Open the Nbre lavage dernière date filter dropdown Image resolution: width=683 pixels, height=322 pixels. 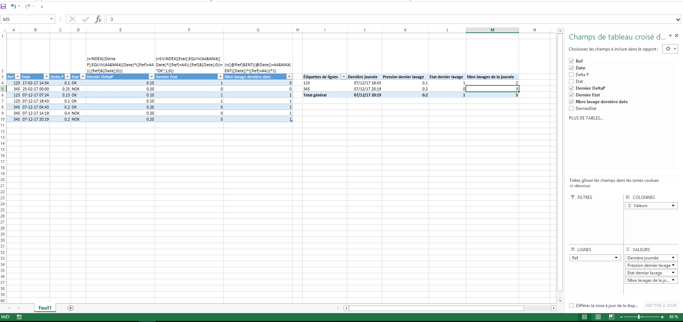pyautogui.click(x=289, y=77)
